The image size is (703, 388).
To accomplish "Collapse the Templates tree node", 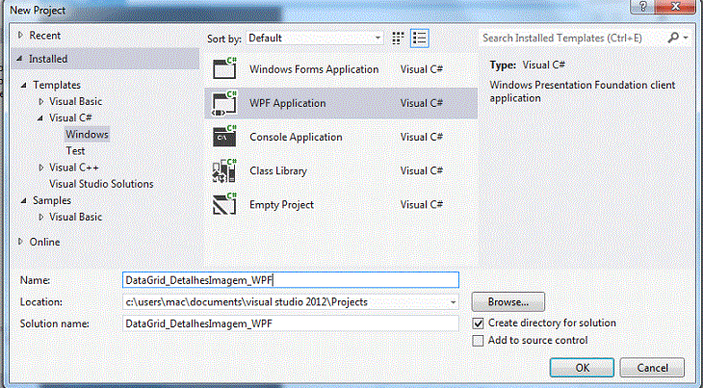I will 24,85.
